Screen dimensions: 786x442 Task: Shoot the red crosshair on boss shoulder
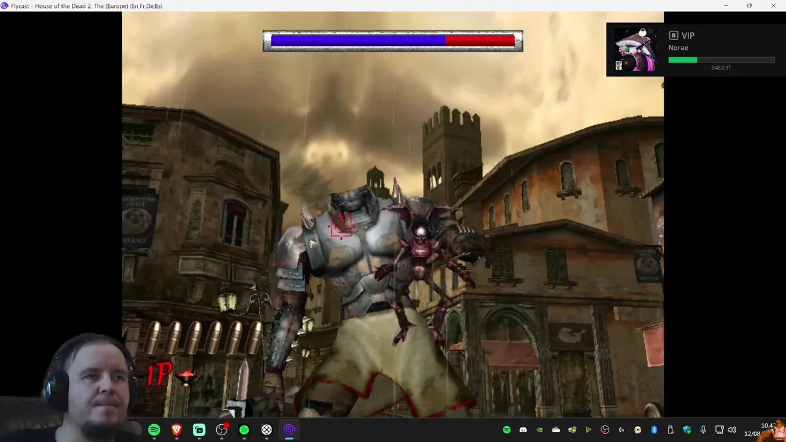pyautogui.click(x=341, y=225)
